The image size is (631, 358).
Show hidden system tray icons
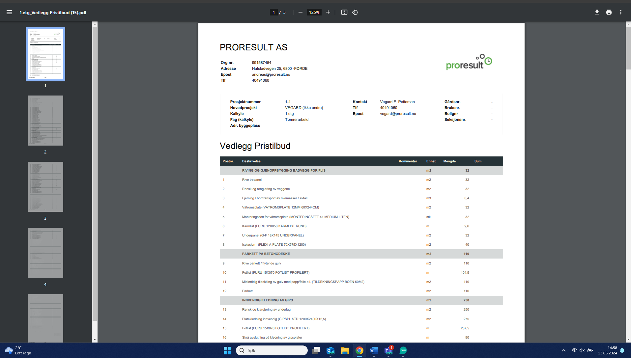click(564, 350)
